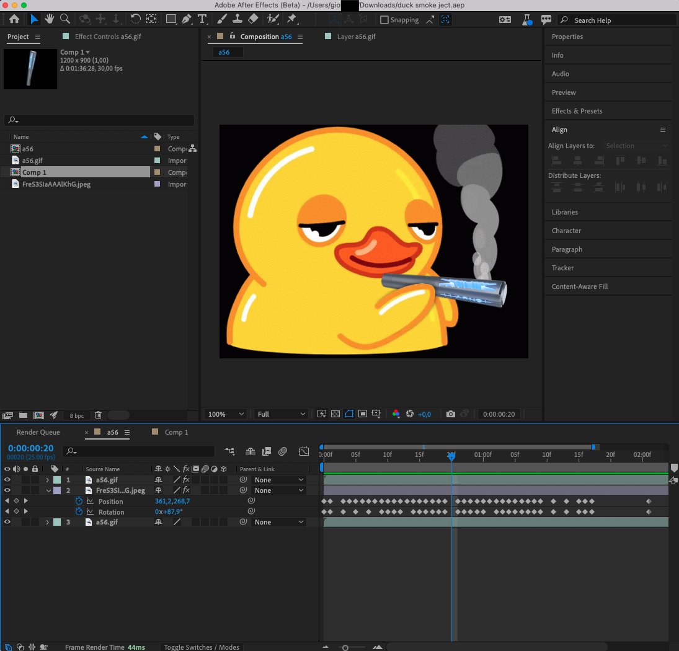Open the Graph Editor icon
Viewport: 679px width, 651px height.
coord(304,451)
